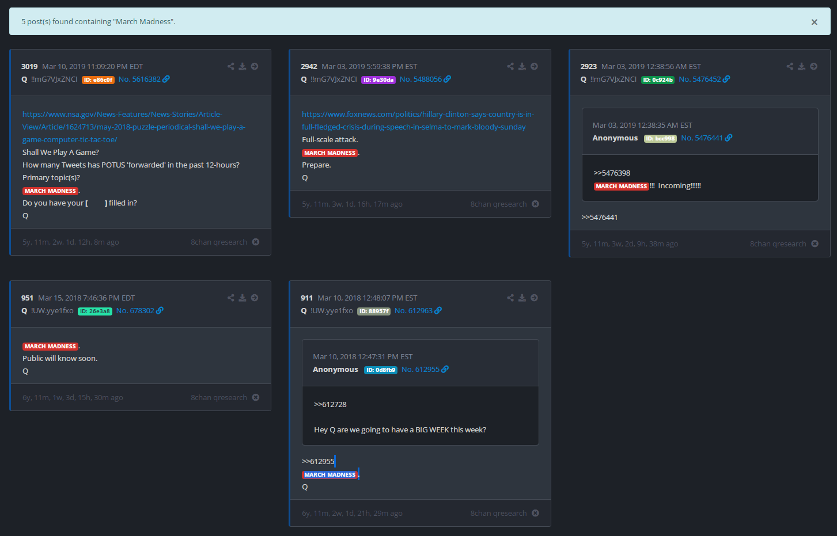837x536 pixels.
Task: Click reply reference >>5476441
Action: pyautogui.click(x=600, y=218)
